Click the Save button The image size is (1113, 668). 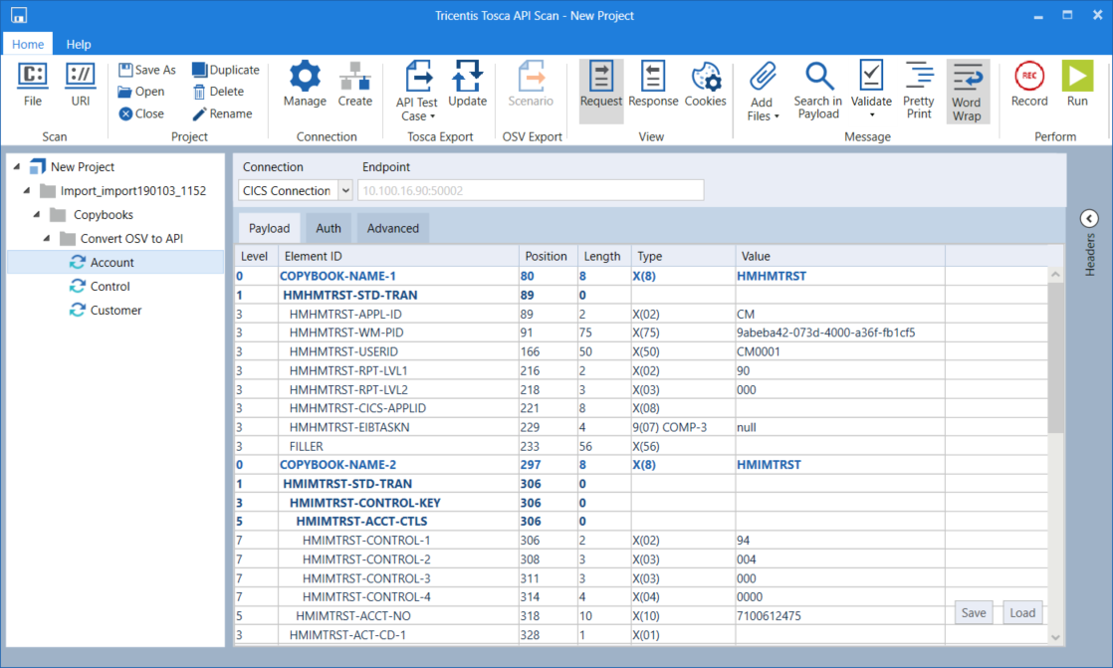click(974, 612)
